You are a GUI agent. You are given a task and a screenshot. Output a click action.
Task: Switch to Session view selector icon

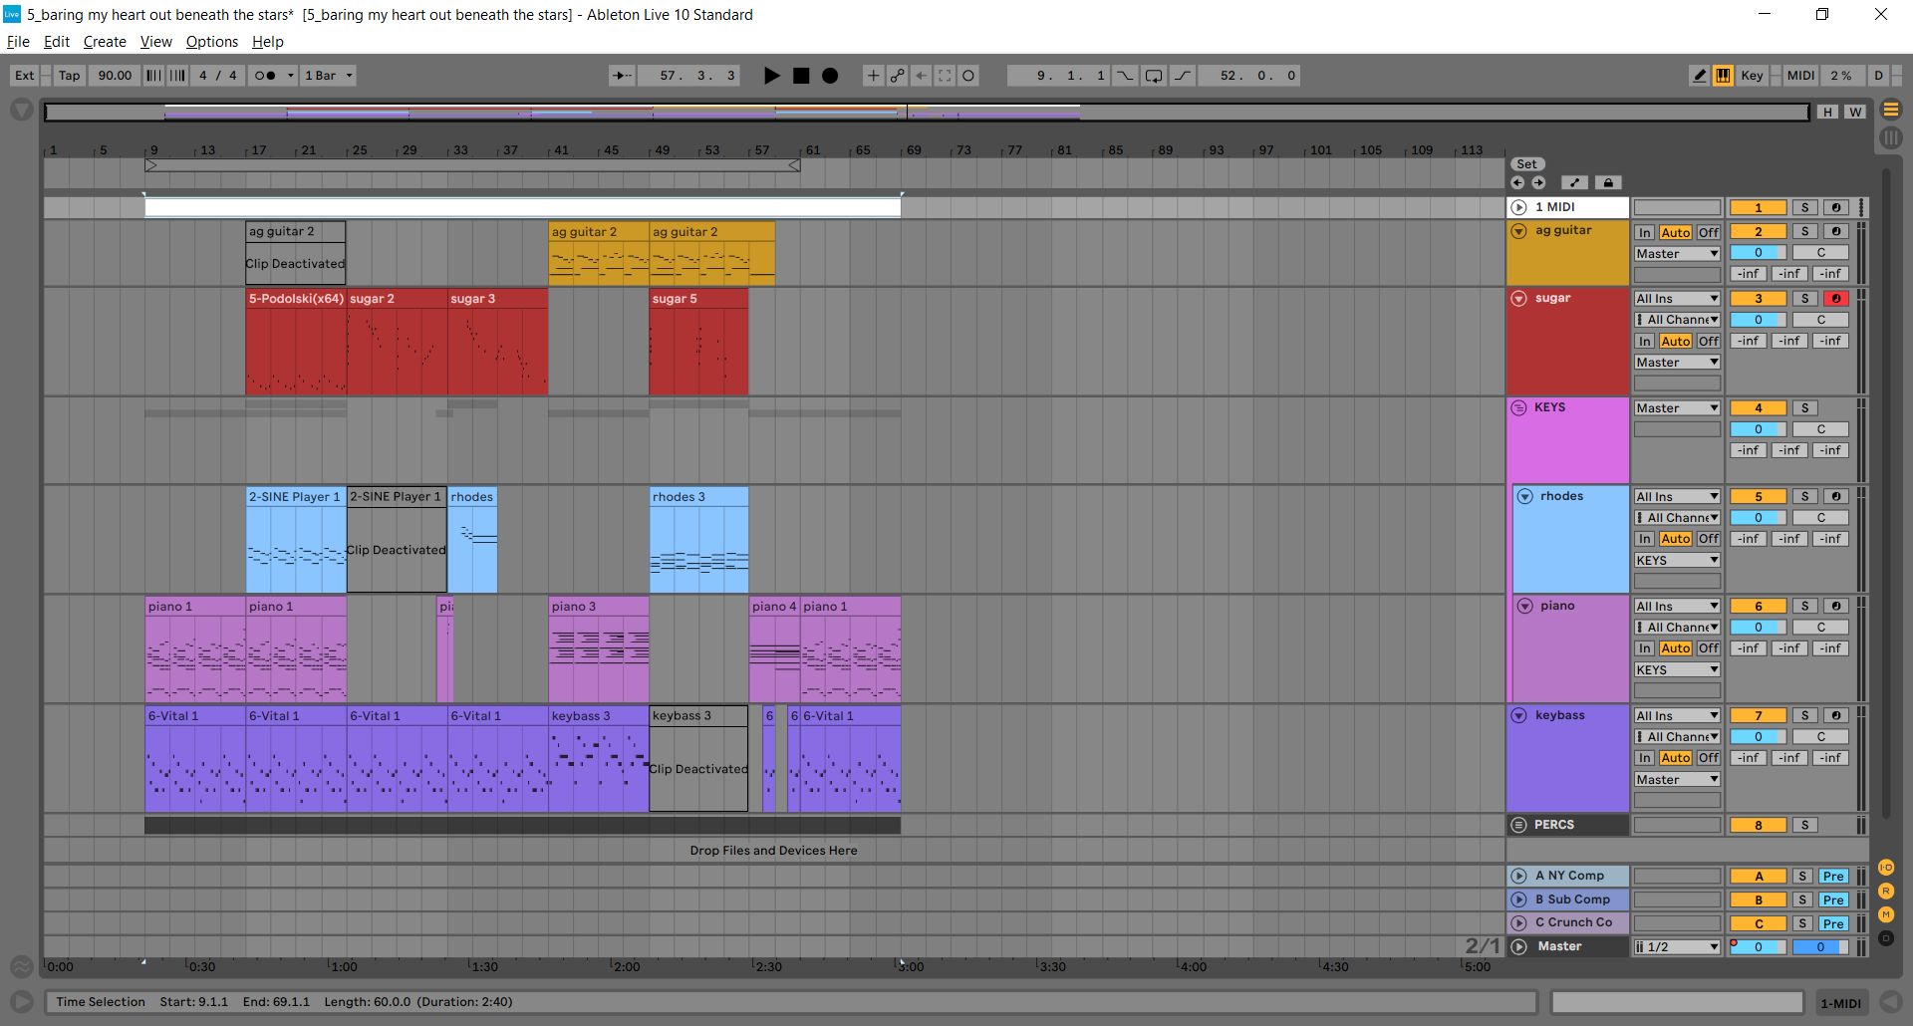click(x=1891, y=137)
